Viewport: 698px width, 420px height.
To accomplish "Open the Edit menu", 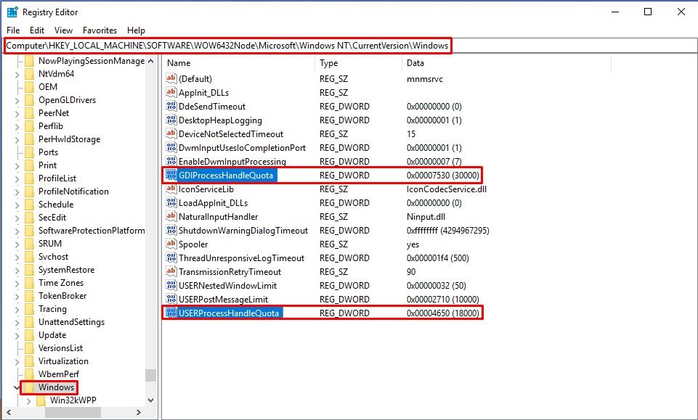I will click(x=37, y=30).
